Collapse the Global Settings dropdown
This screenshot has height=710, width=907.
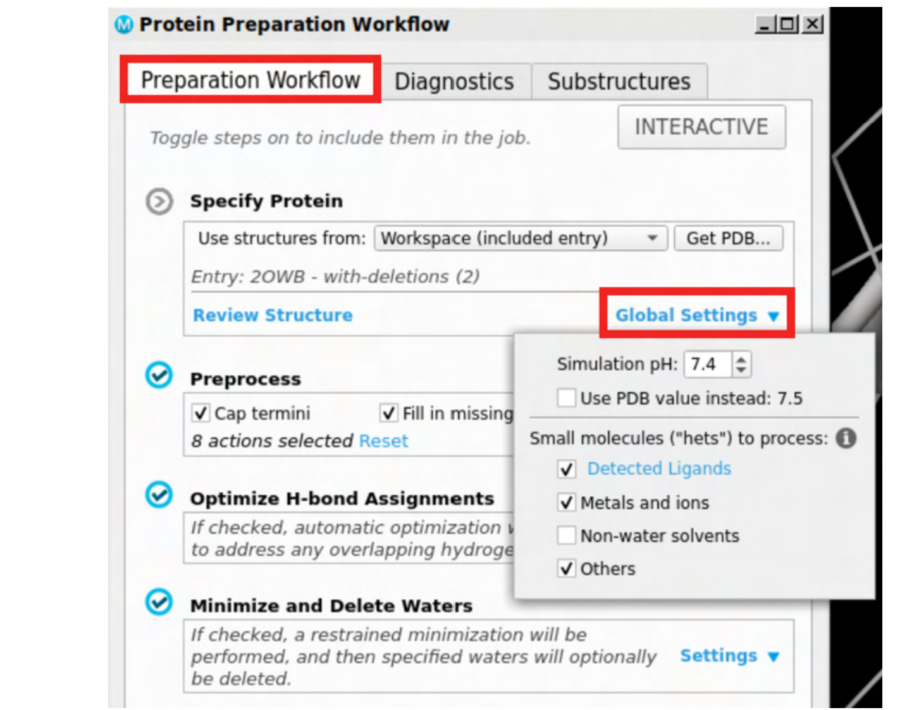(697, 315)
